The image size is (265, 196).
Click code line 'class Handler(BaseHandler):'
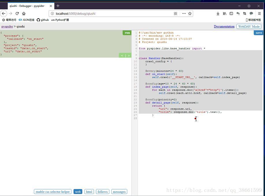coord(161,58)
